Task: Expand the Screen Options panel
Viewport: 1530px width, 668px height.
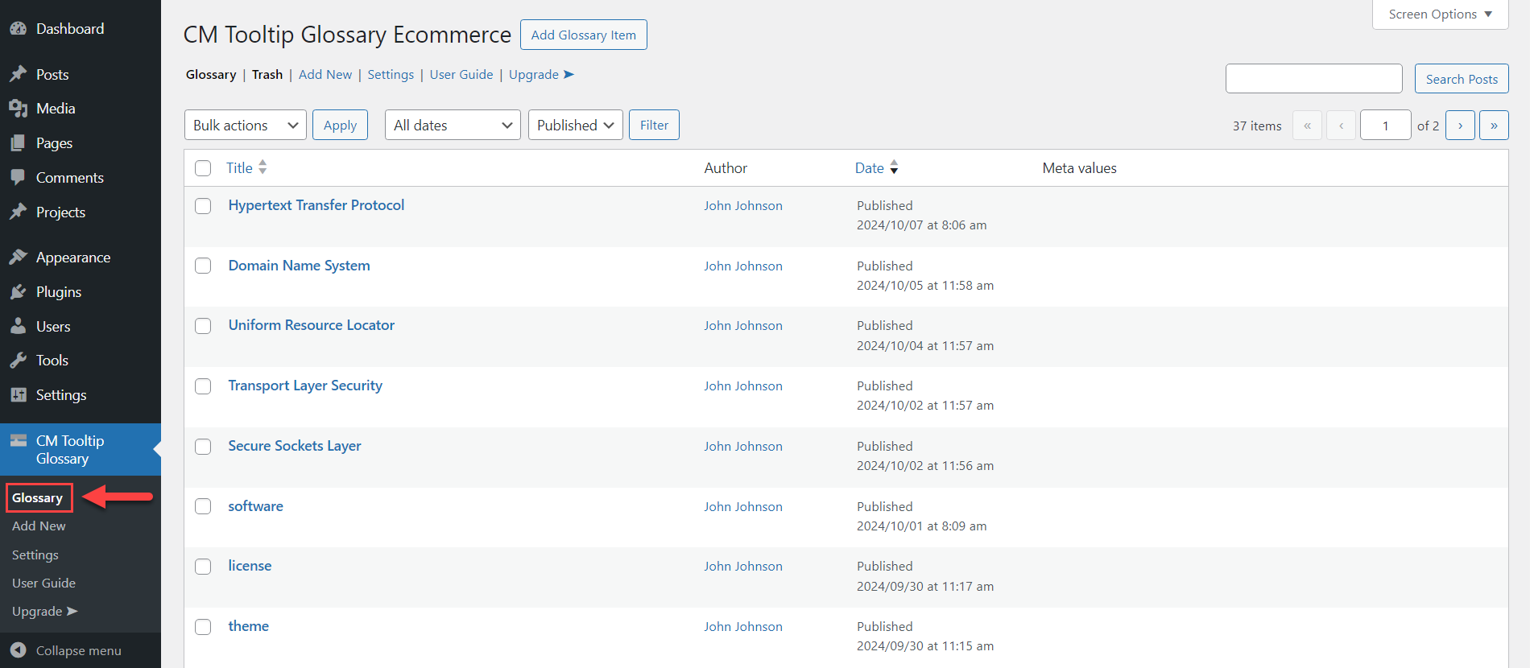Action: pos(1440,14)
